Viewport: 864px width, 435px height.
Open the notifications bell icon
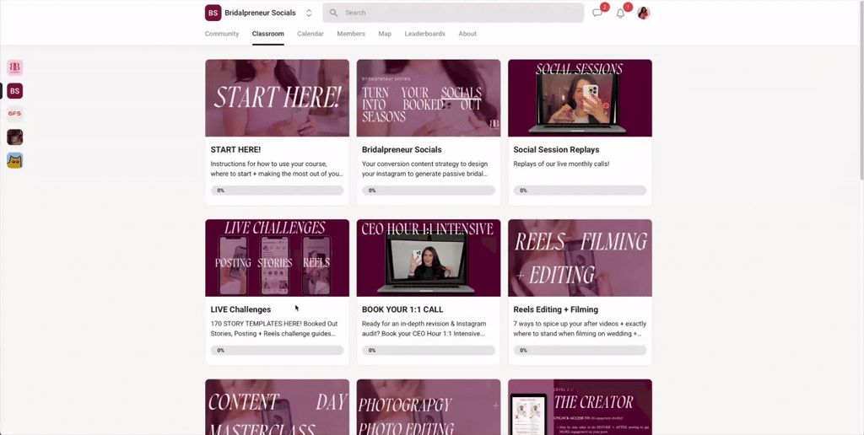622,12
